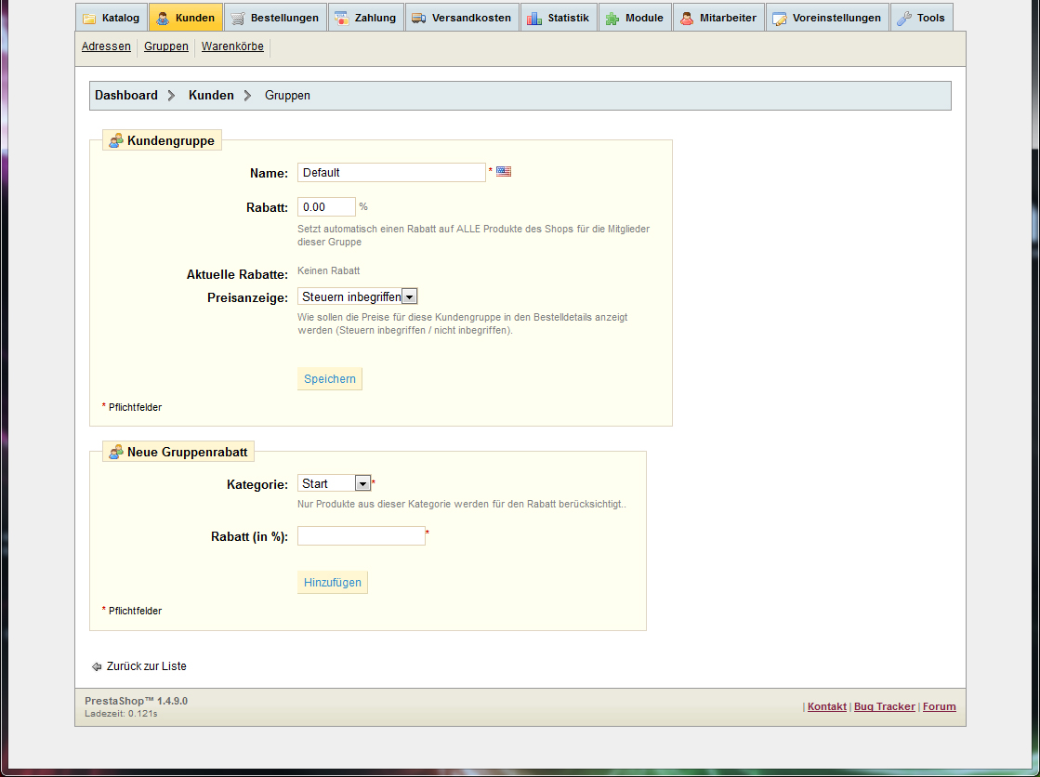Focus the empty Rabatt (in %) field

point(361,535)
